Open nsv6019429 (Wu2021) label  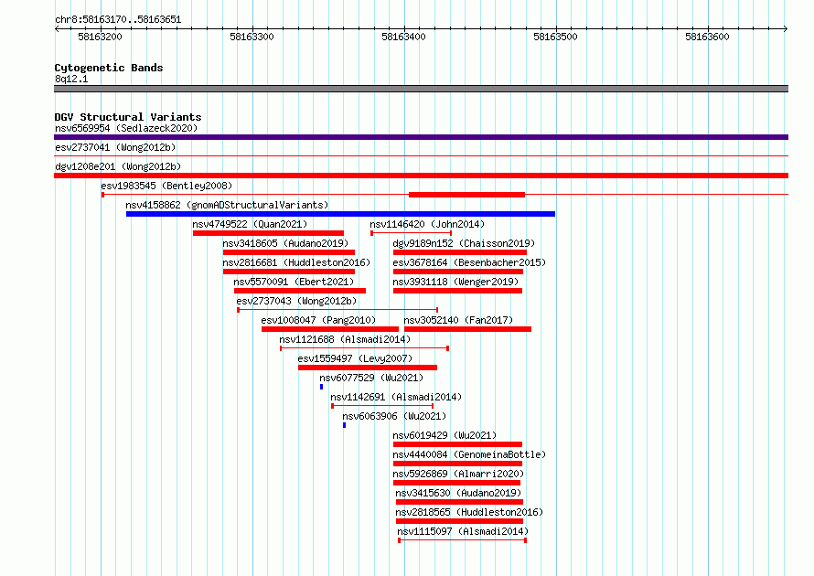point(444,435)
